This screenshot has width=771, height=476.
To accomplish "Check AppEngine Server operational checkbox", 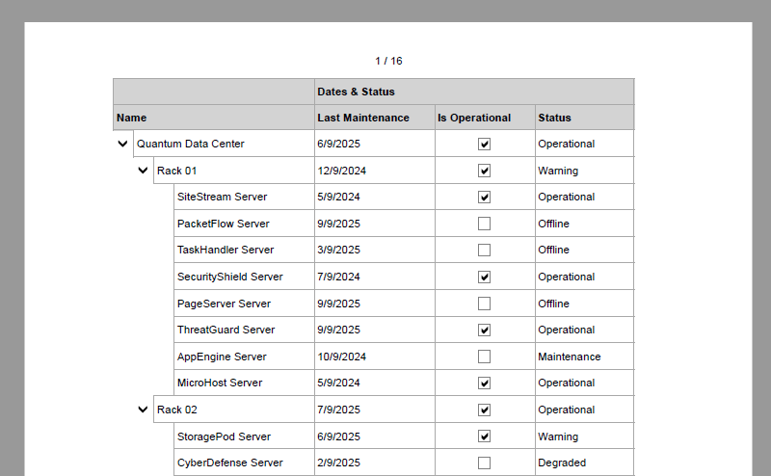I will tap(485, 357).
